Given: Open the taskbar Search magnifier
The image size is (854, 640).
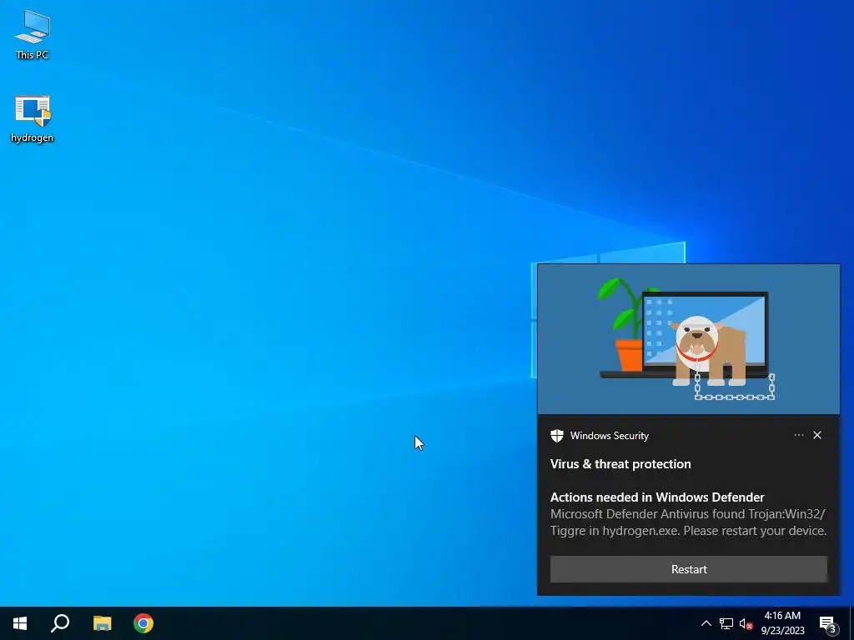Looking at the screenshot, I should (60, 623).
